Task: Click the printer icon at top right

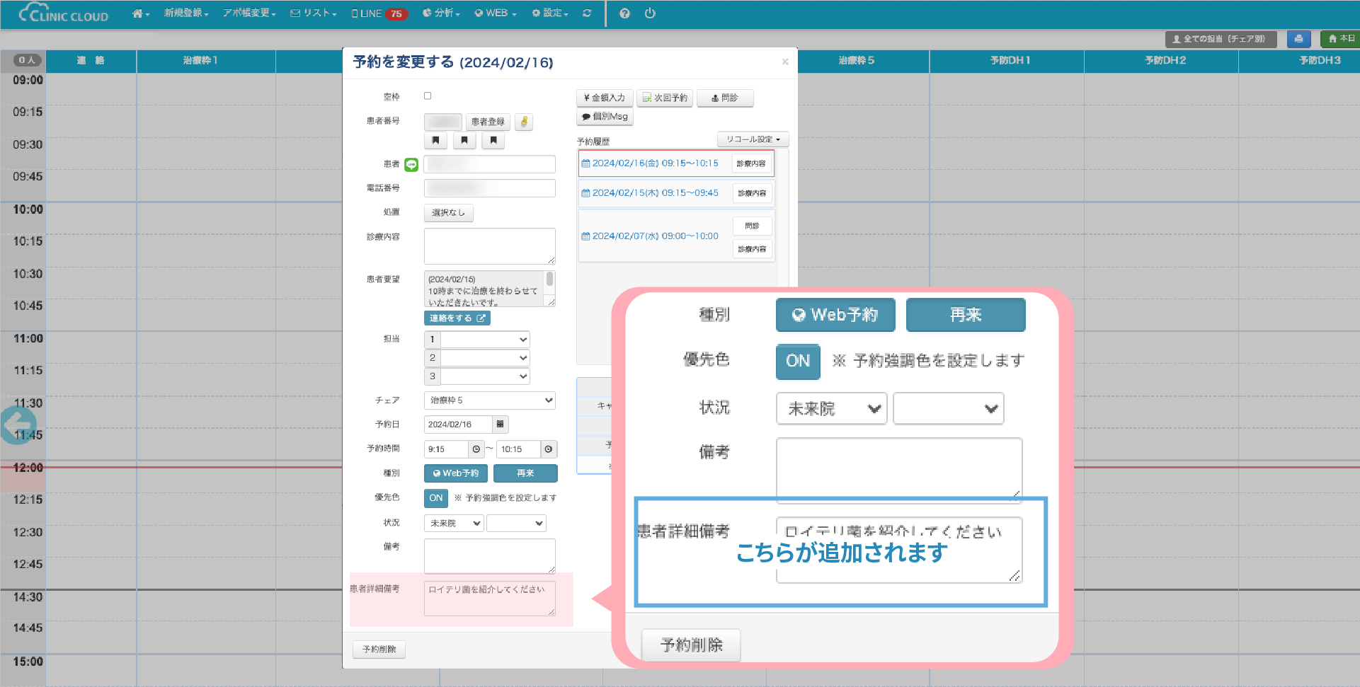Action: coord(1298,39)
